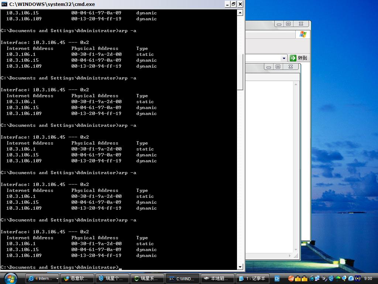The width and height of the screenshot is (378, 284).
Task: Click the bottom-most 10.3.106.109 IP address
Action: [24, 256]
